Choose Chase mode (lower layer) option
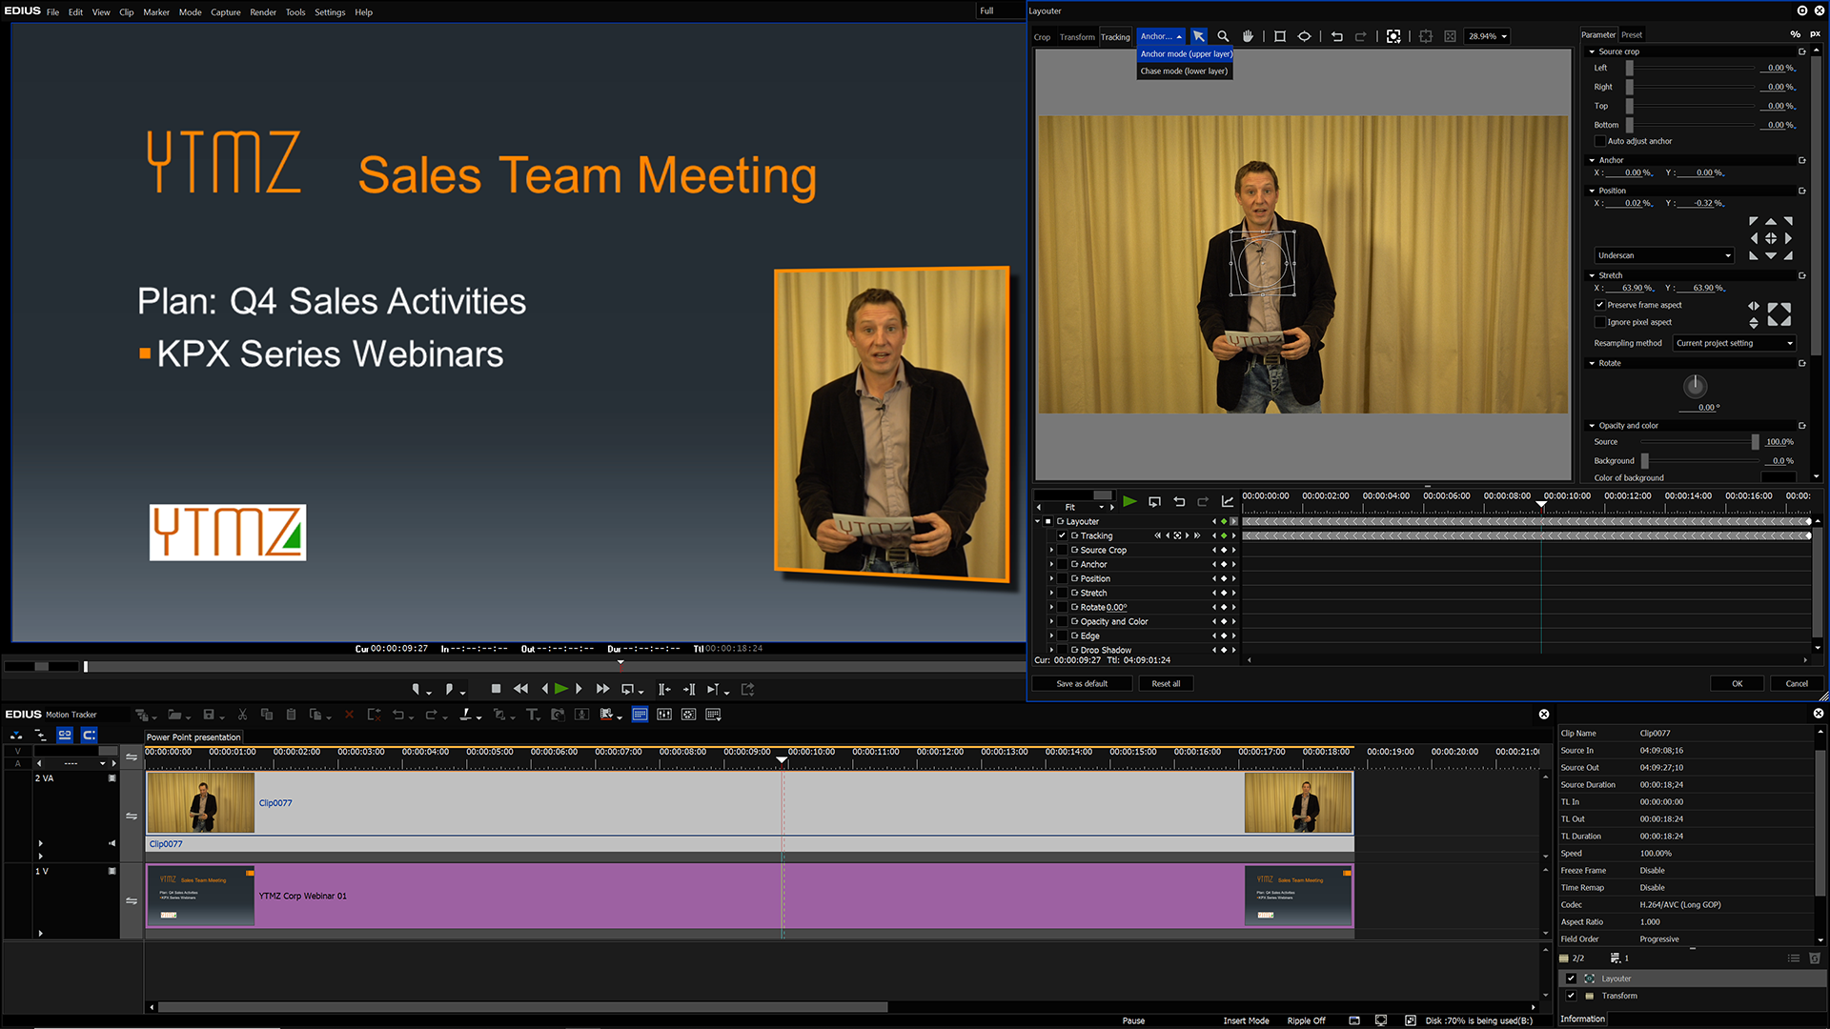This screenshot has height=1029, width=1830. [1184, 71]
